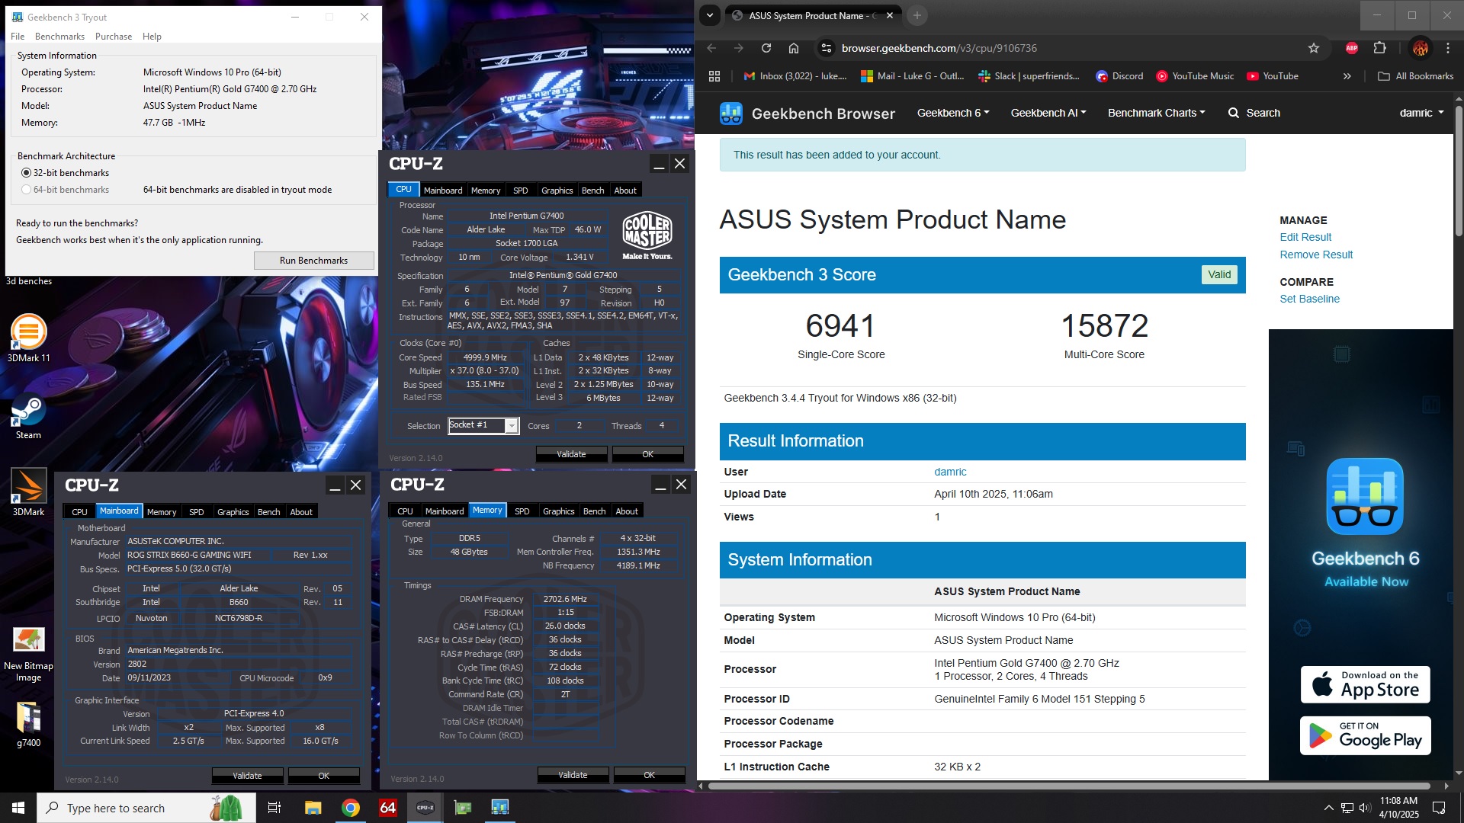Image resolution: width=1464 pixels, height=823 pixels.
Task: Click Search in Geekbench navigation
Action: click(x=1254, y=113)
